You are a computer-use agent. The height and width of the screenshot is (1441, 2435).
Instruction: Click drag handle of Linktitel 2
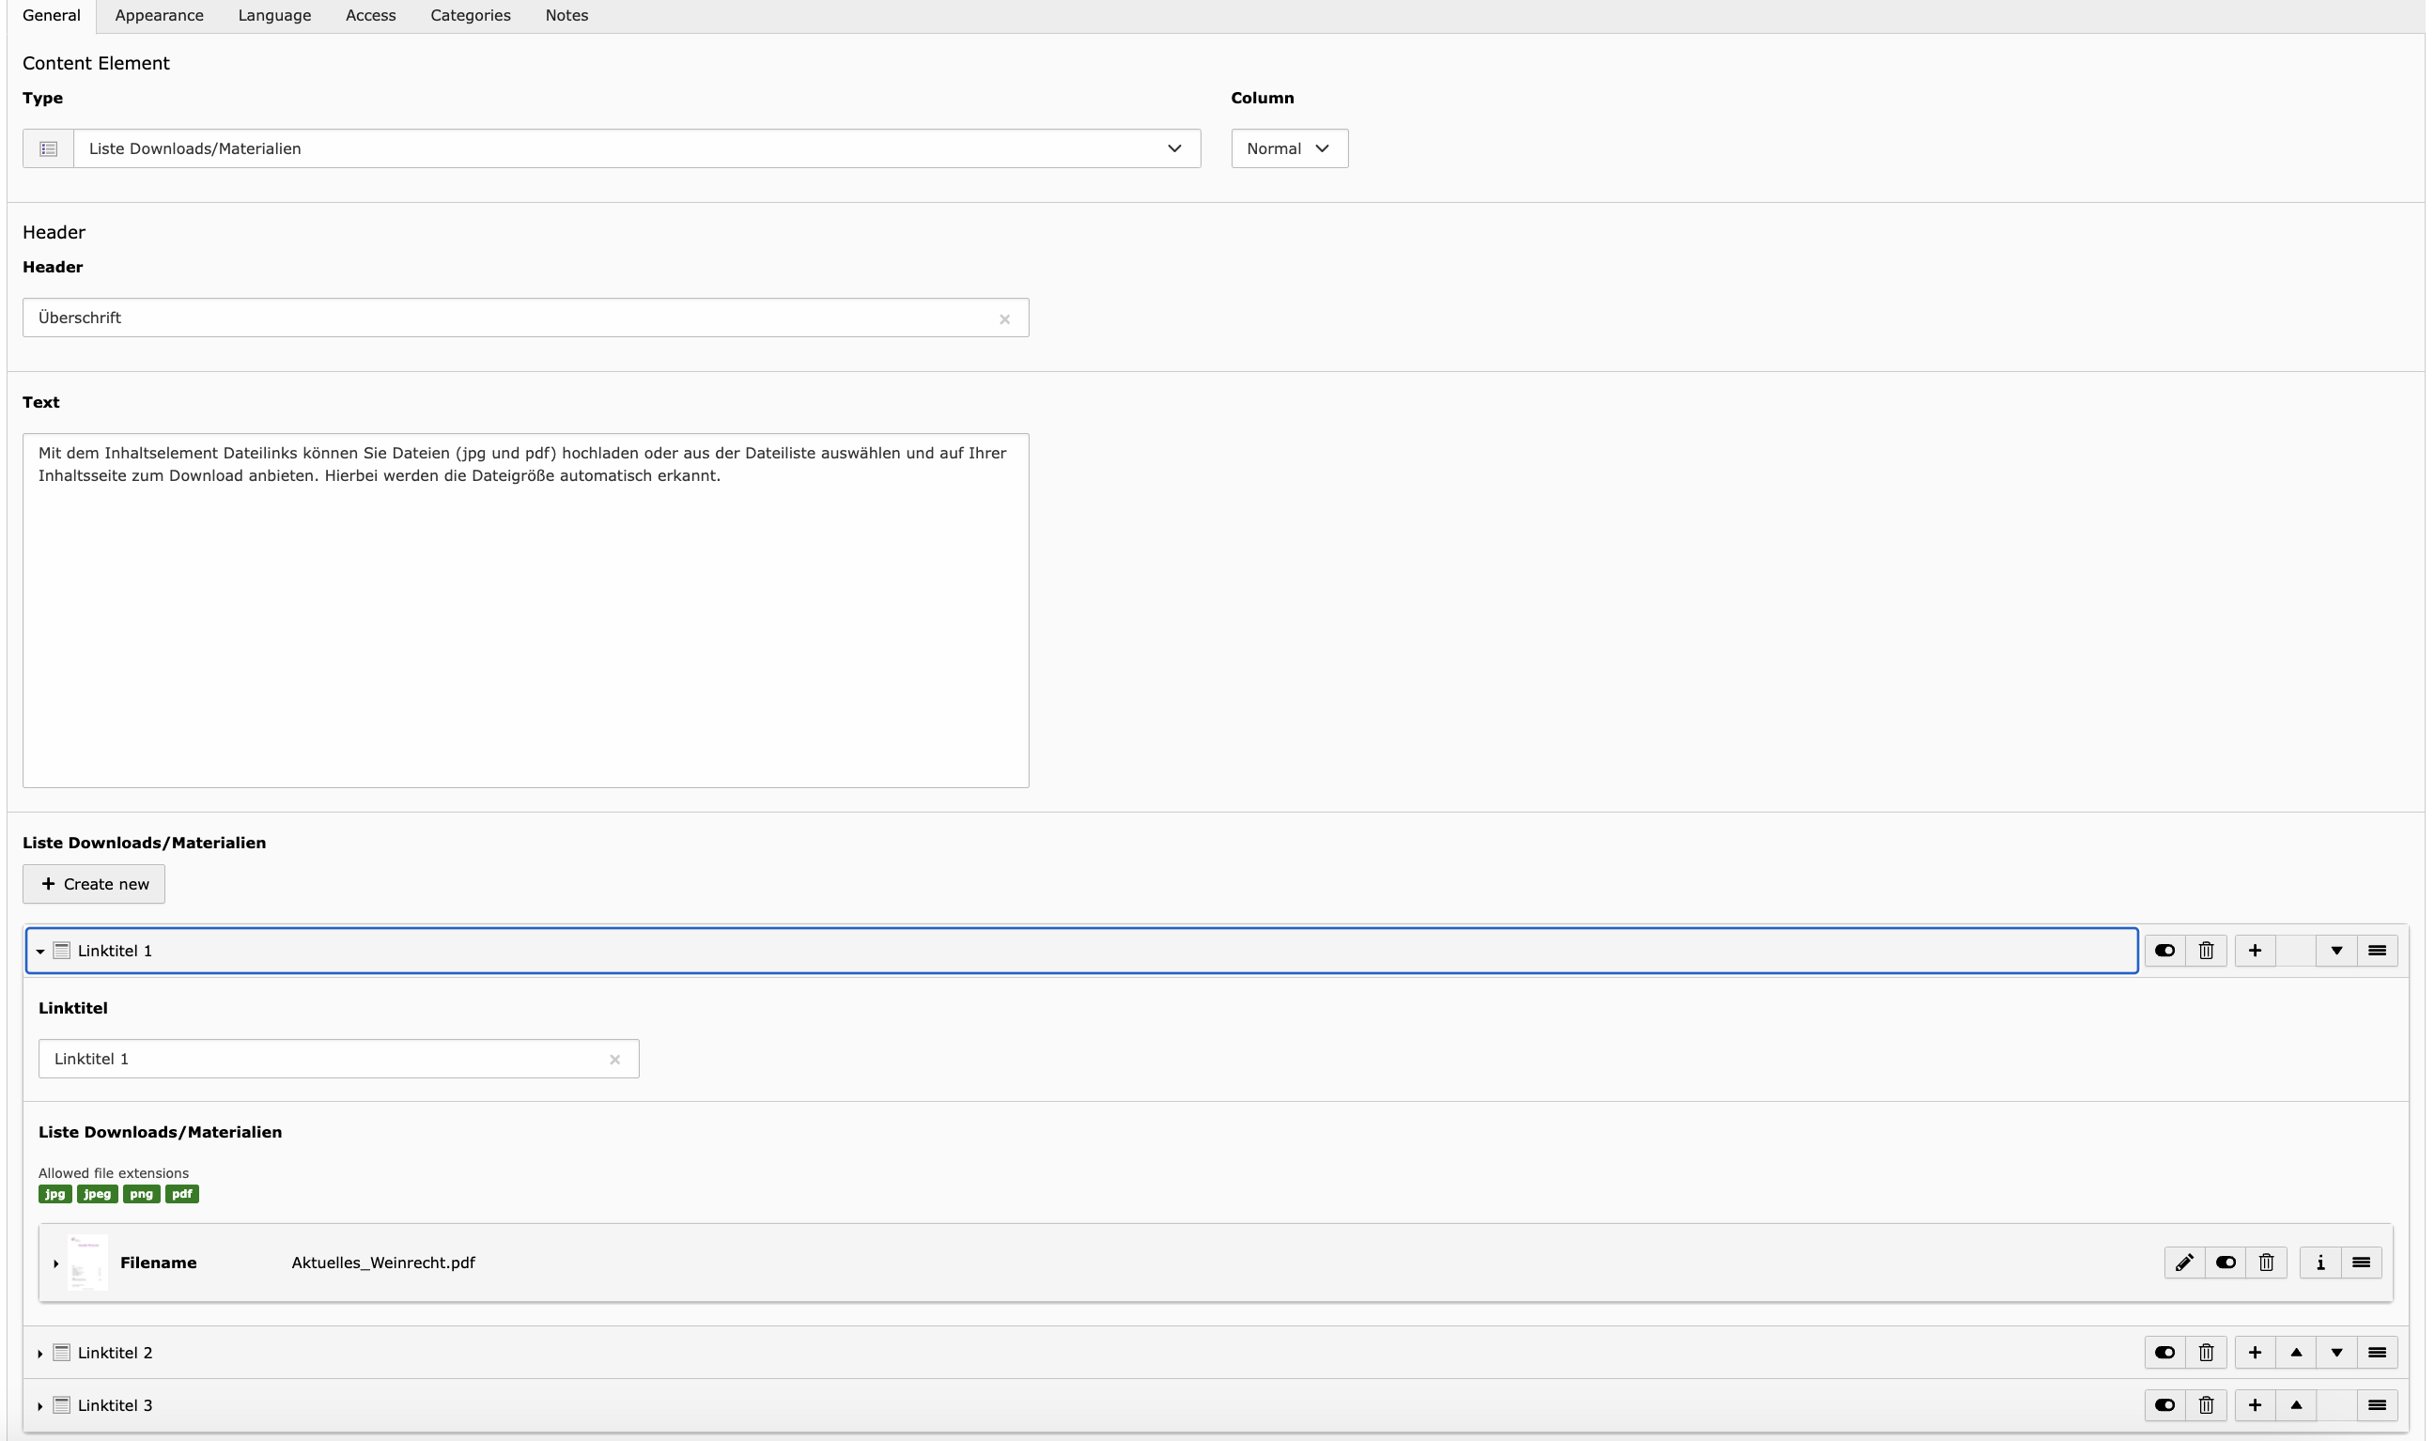tap(2376, 1353)
